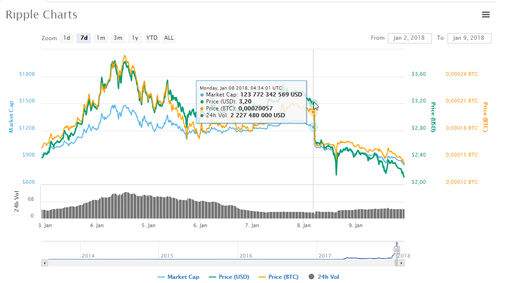Click the 24h Vol axis title
The height and width of the screenshot is (283, 509).
coord(16,201)
